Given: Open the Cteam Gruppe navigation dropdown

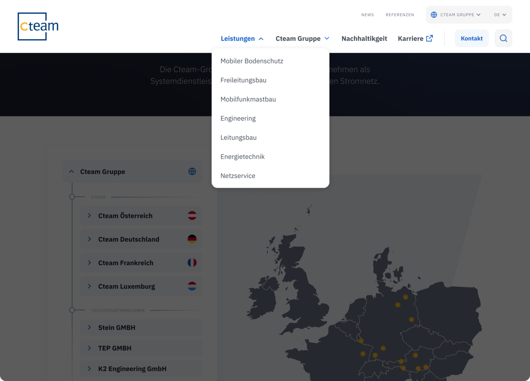Looking at the screenshot, I should click(302, 39).
